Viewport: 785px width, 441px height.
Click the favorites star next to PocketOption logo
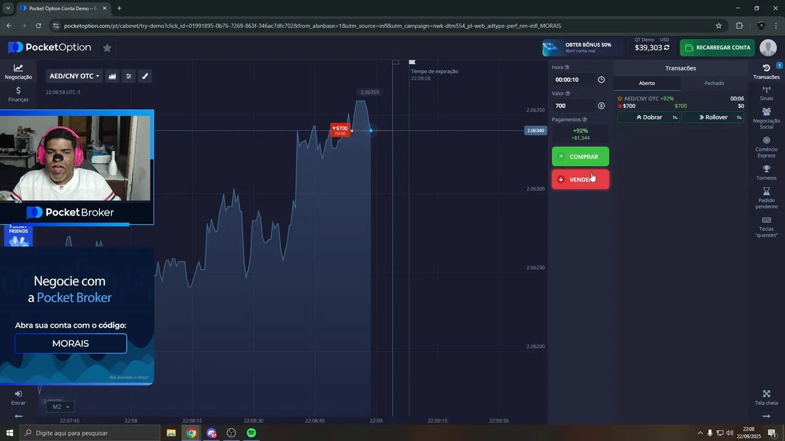point(107,48)
